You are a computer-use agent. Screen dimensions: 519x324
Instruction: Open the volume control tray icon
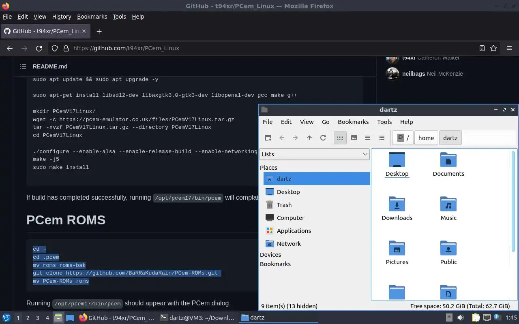461,318
